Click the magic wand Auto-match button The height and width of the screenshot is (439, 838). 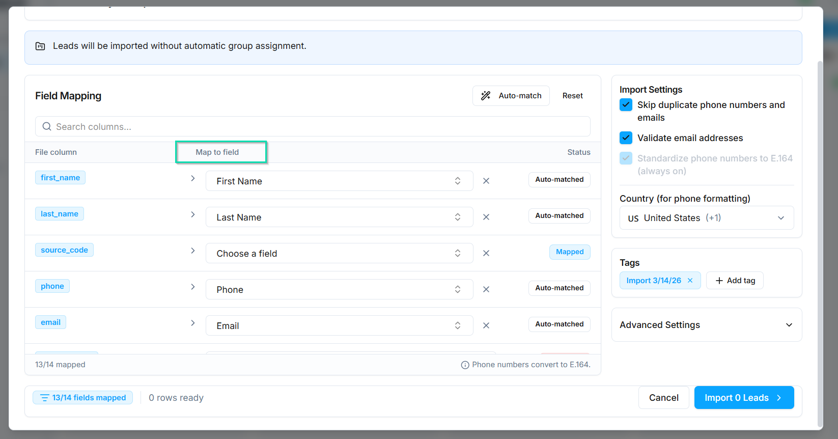pyautogui.click(x=511, y=96)
